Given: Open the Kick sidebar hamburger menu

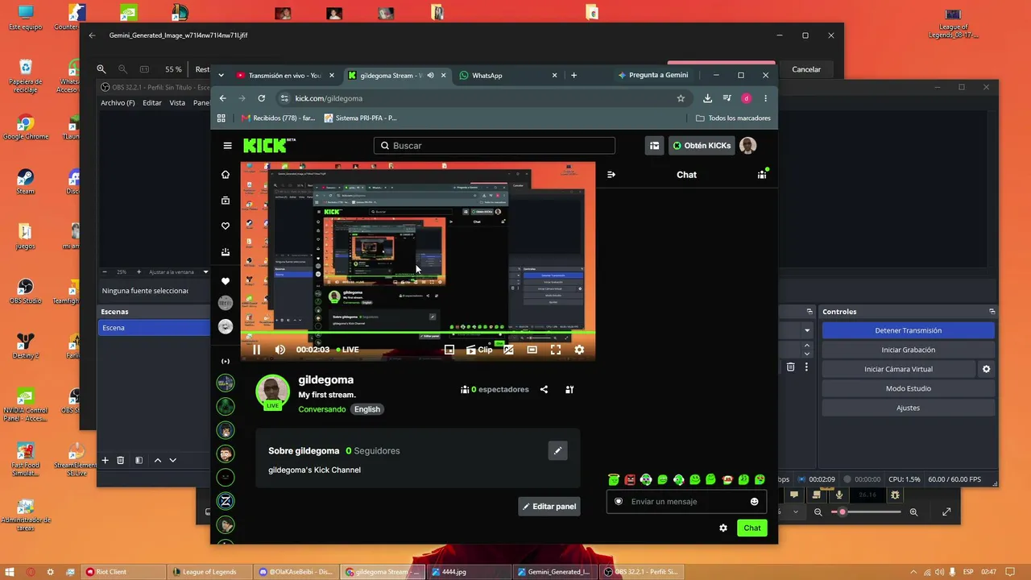Looking at the screenshot, I should (x=227, y=146).
